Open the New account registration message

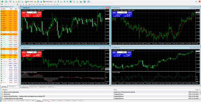11,92
